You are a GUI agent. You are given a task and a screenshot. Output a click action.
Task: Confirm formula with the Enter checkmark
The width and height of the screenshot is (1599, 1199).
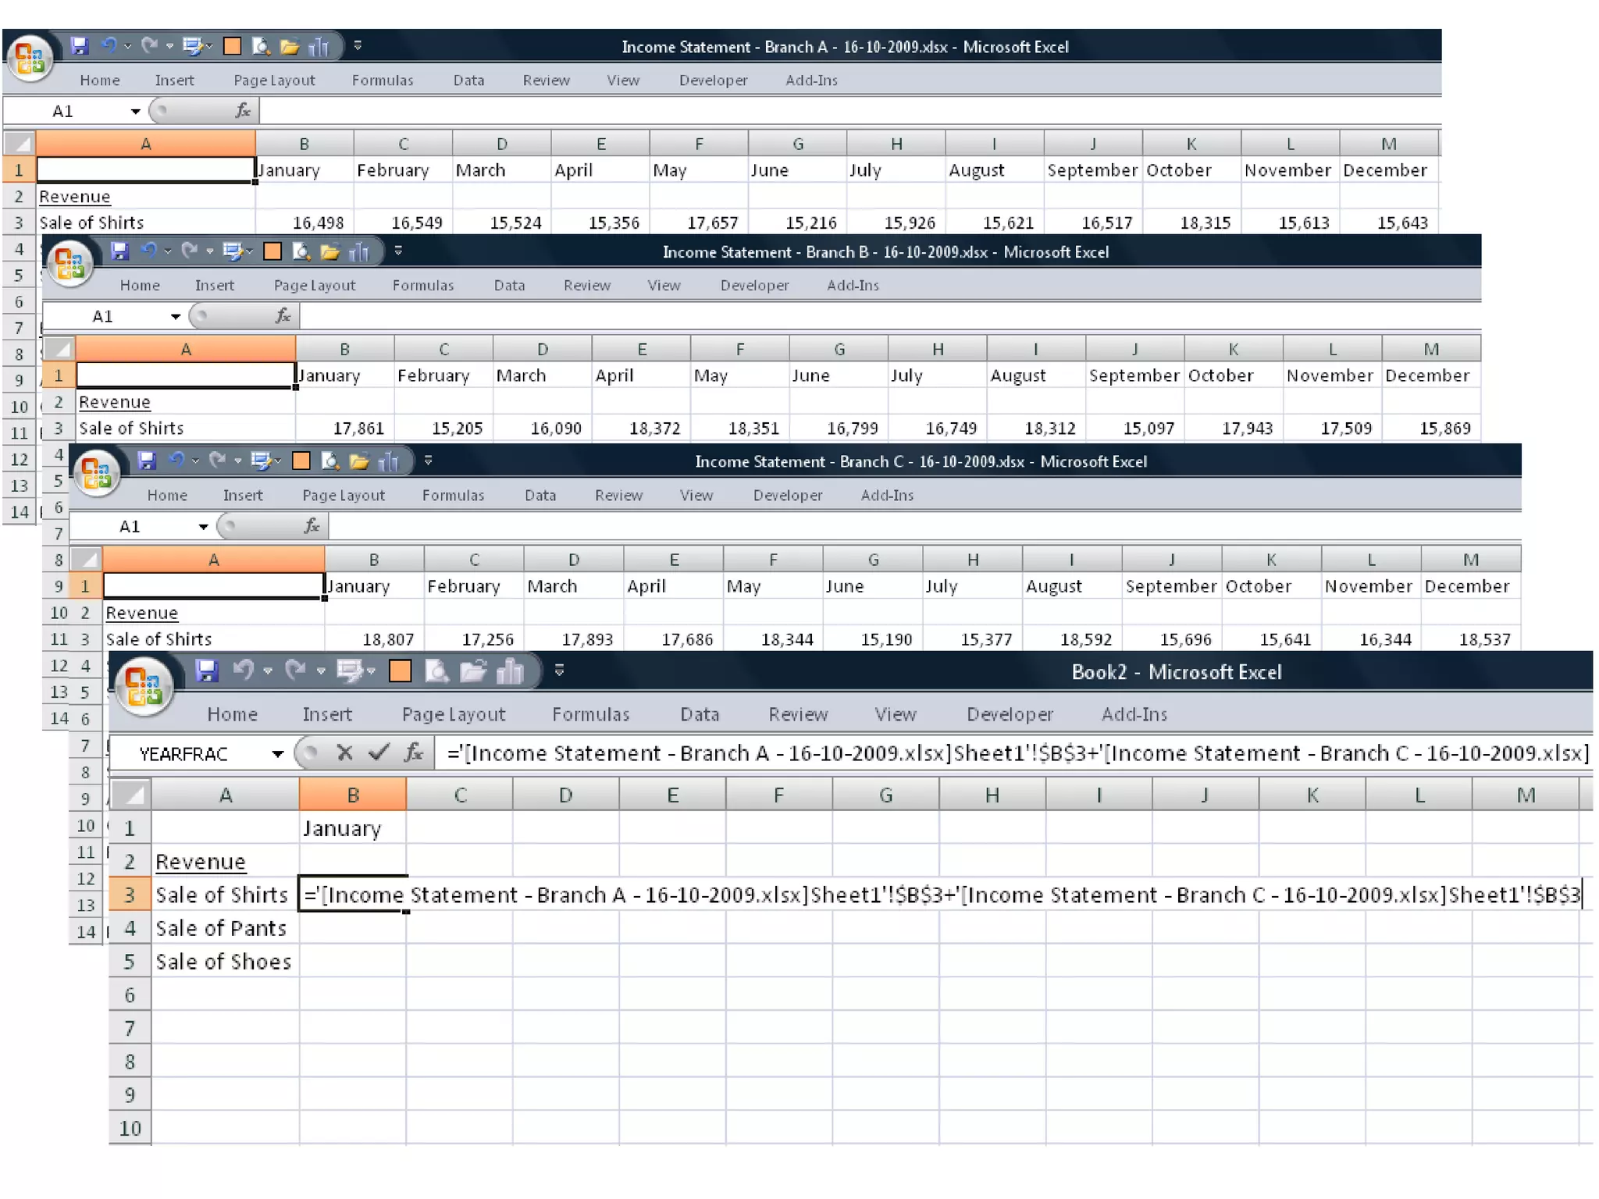click(379, 753)
